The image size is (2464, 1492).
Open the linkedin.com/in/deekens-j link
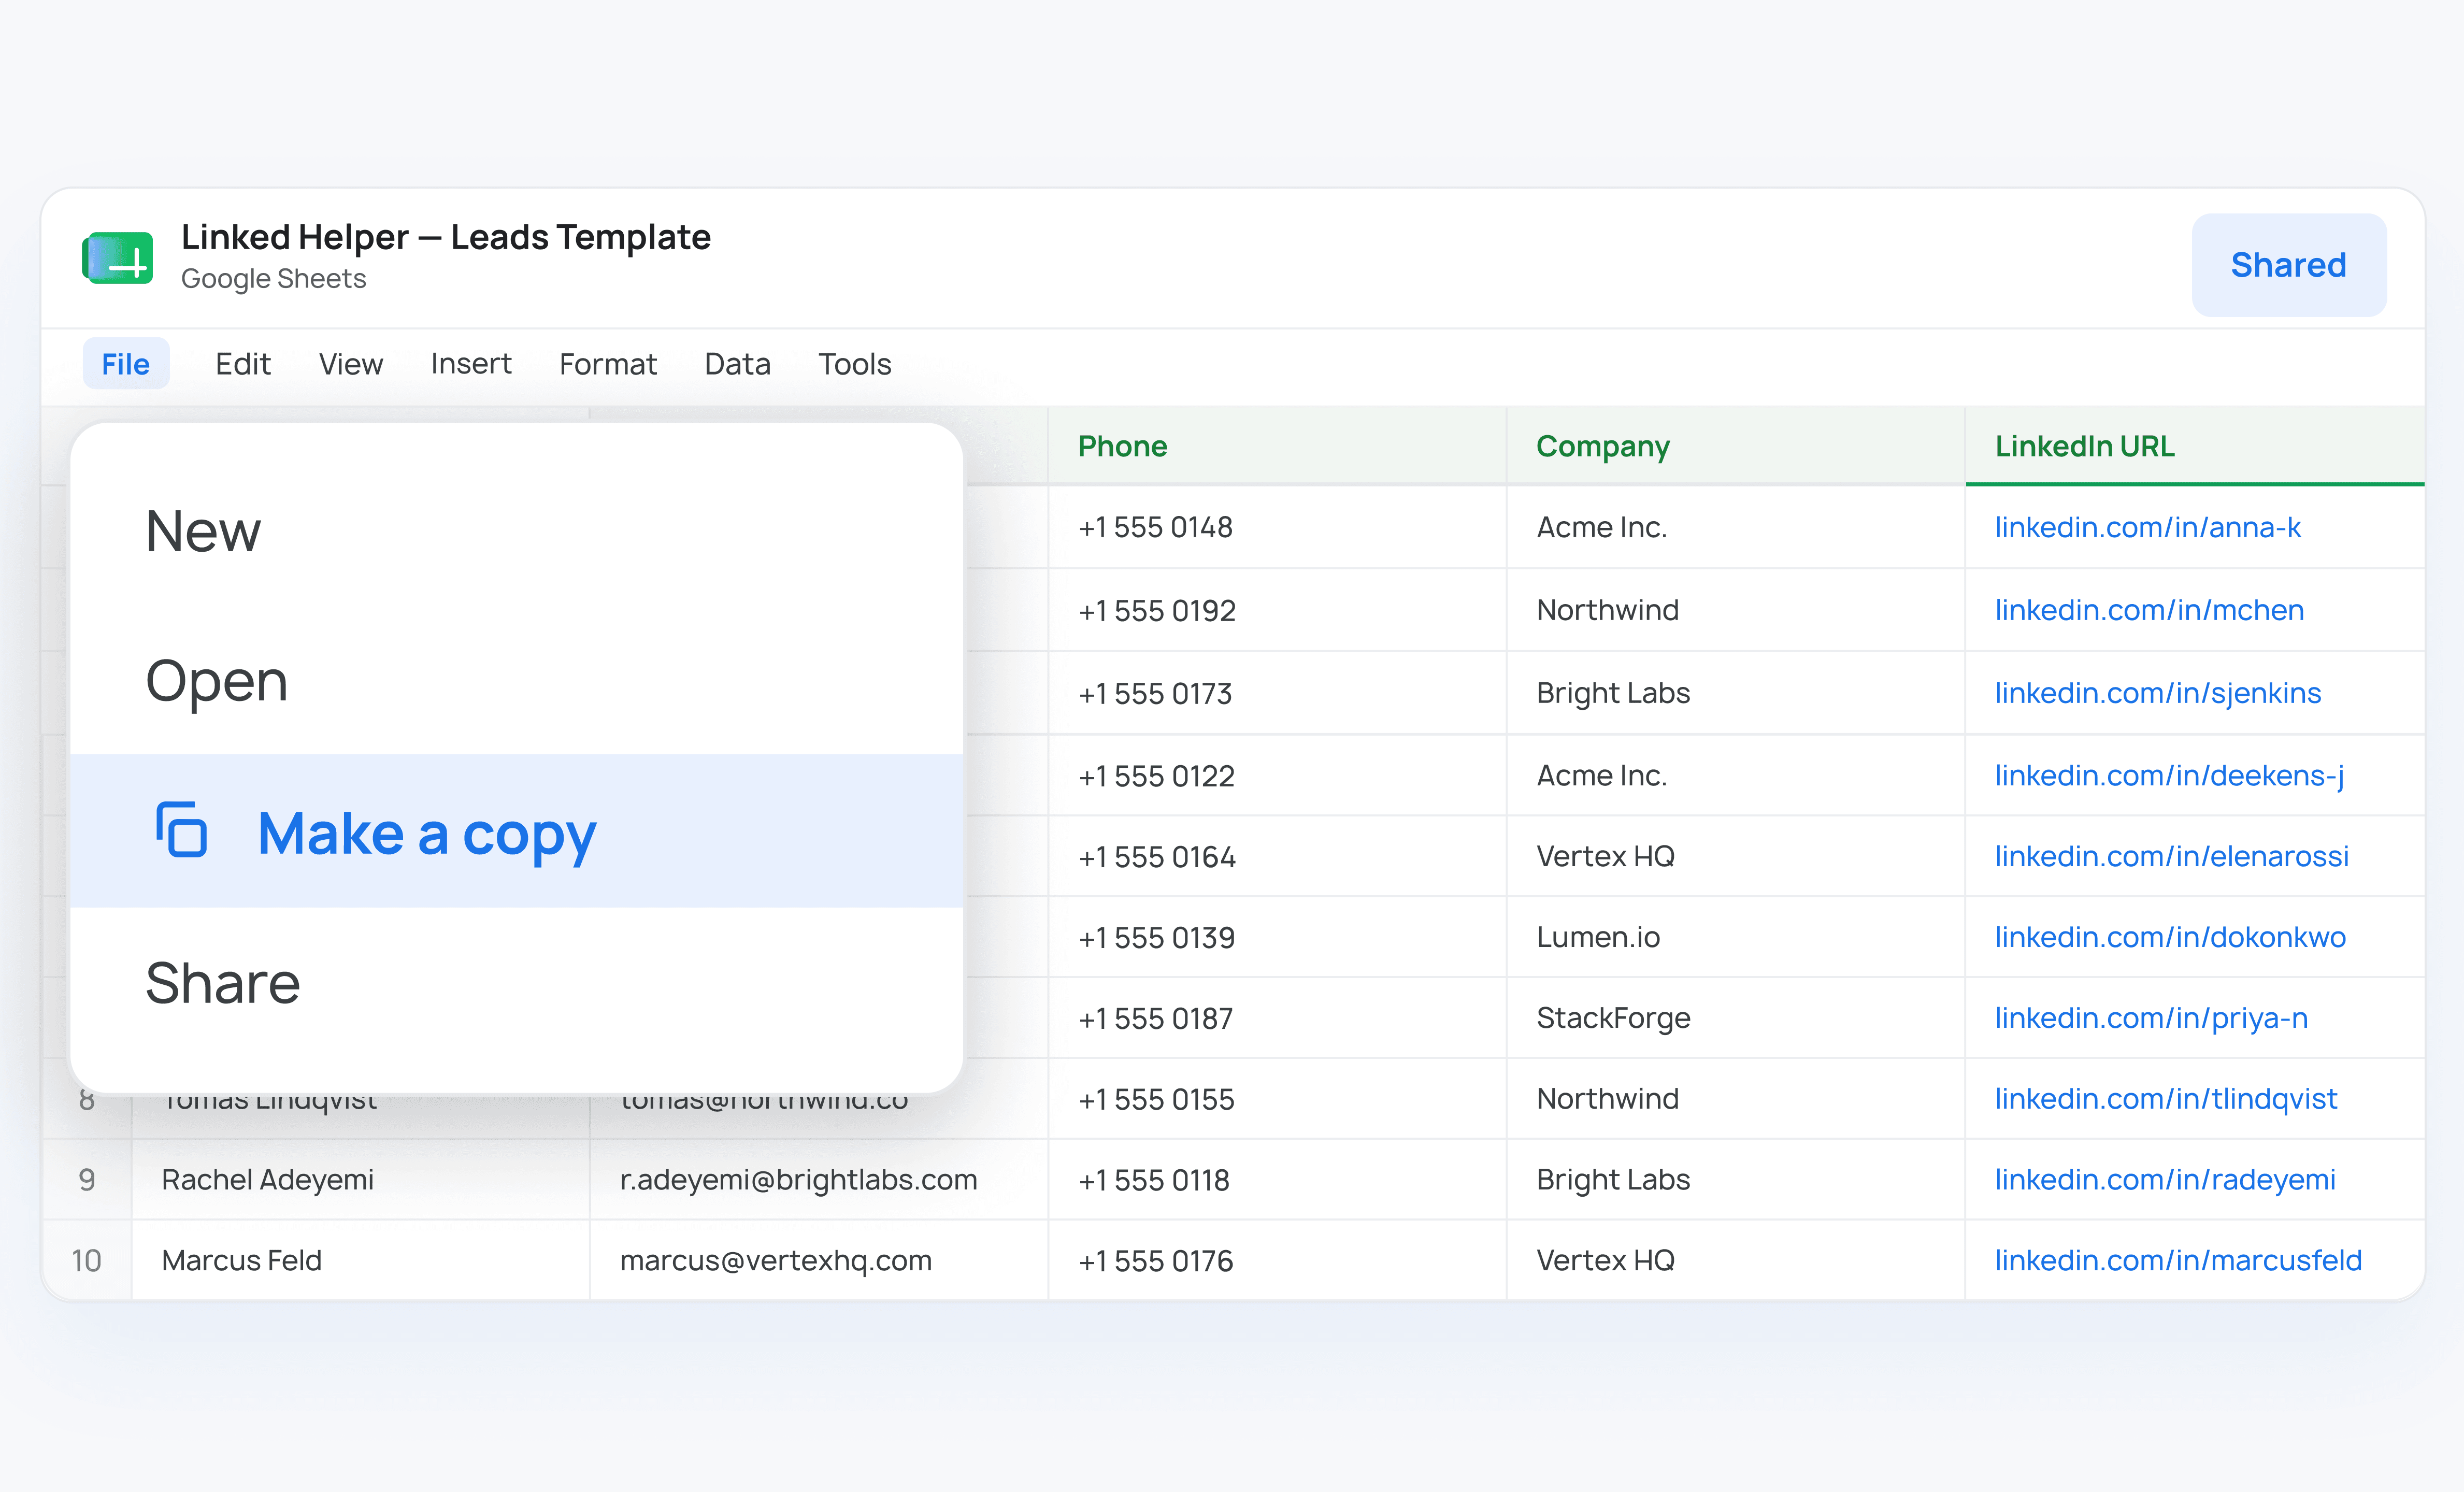(x=2170, y=776)
